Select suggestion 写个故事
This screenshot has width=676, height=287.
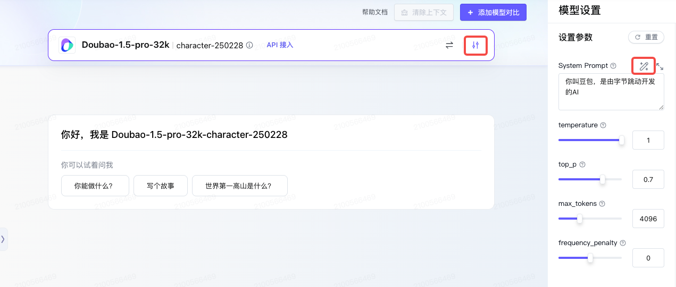(x=161, y=186)
